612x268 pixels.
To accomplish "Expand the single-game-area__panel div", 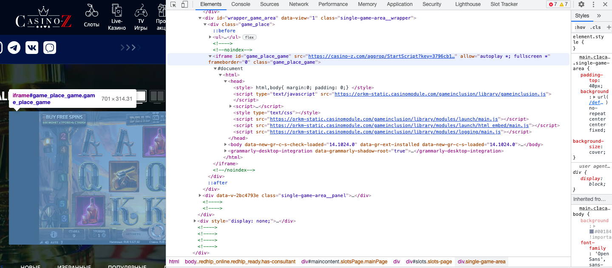I will coord(200,196).
